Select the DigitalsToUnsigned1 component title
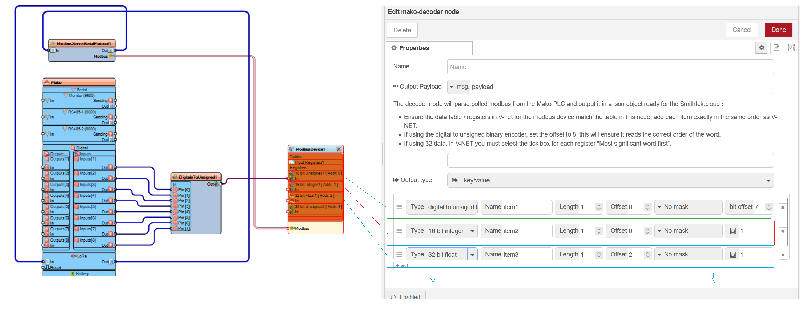This screenshot has height=327, width=805. (197, 177)
